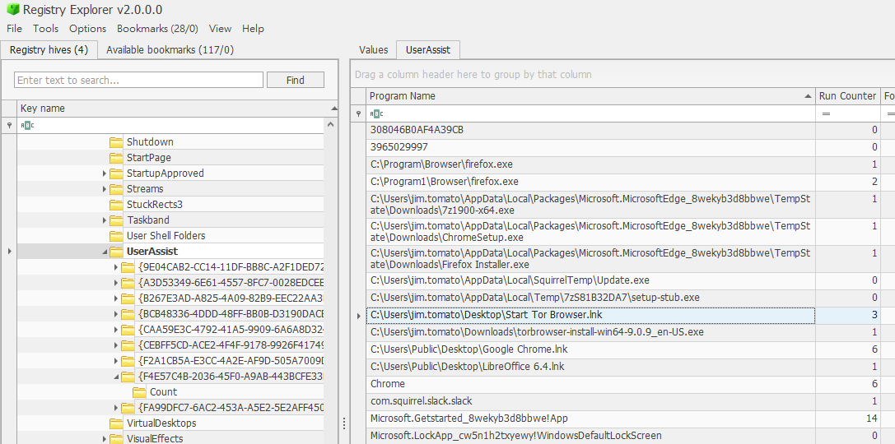Expand the VisualEffects key

click(105, 438)
